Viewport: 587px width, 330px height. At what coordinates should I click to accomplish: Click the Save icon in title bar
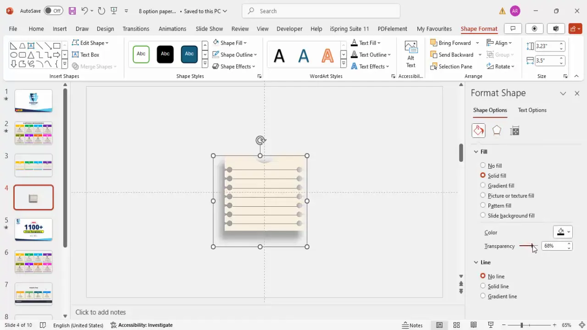(72, 11)
